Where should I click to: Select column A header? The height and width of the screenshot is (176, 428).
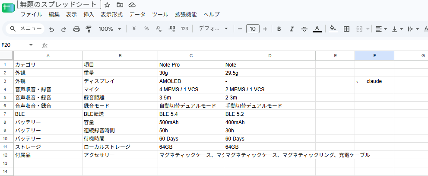[48, 55]
